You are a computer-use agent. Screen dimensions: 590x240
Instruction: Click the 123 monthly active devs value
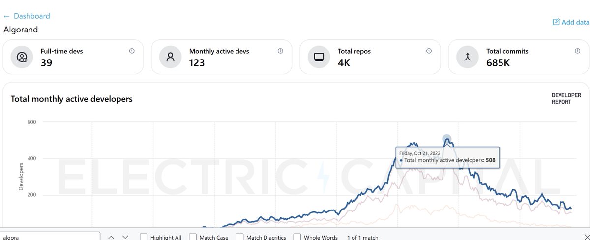tap(197, 62)
